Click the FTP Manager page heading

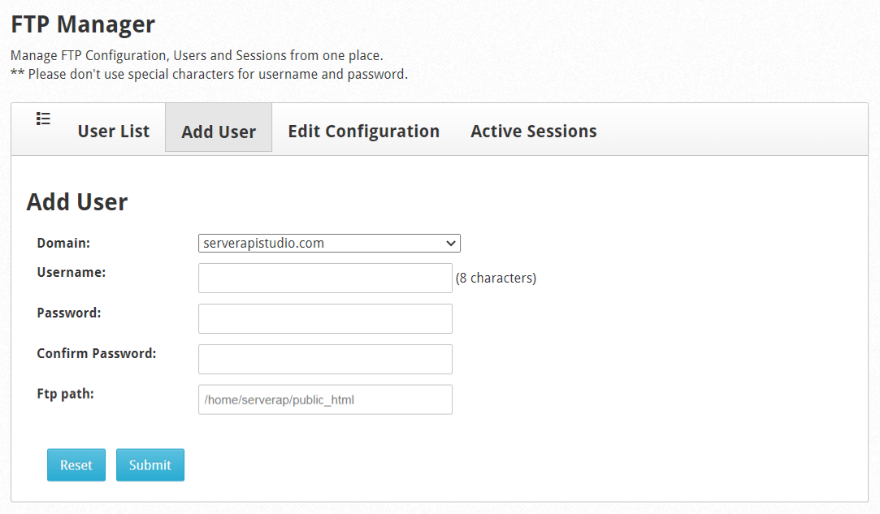pos(83,24)
